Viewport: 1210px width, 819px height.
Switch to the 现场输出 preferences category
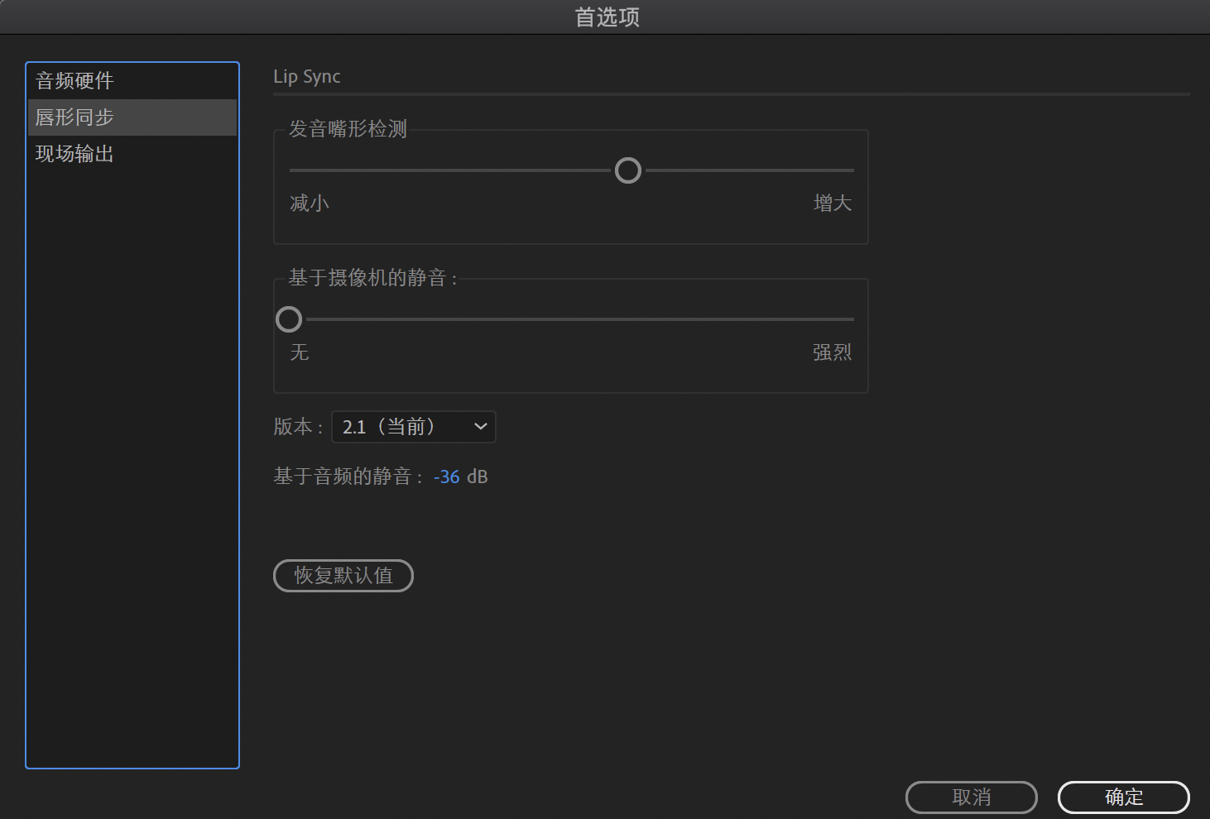tap(74, 154)
